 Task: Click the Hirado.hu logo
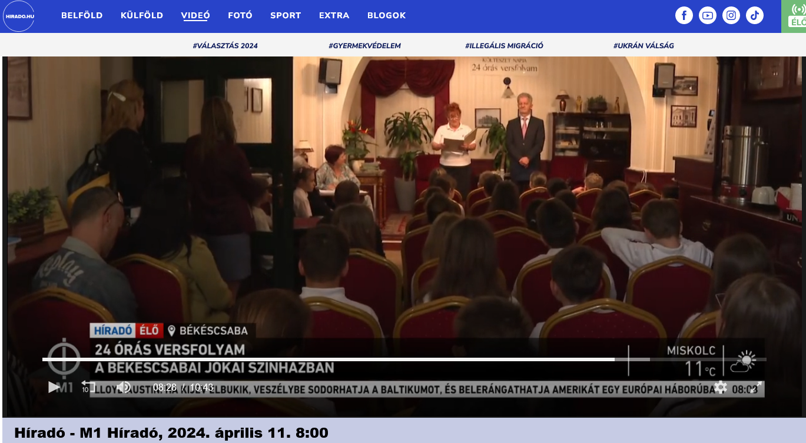[x=19, y=16]
